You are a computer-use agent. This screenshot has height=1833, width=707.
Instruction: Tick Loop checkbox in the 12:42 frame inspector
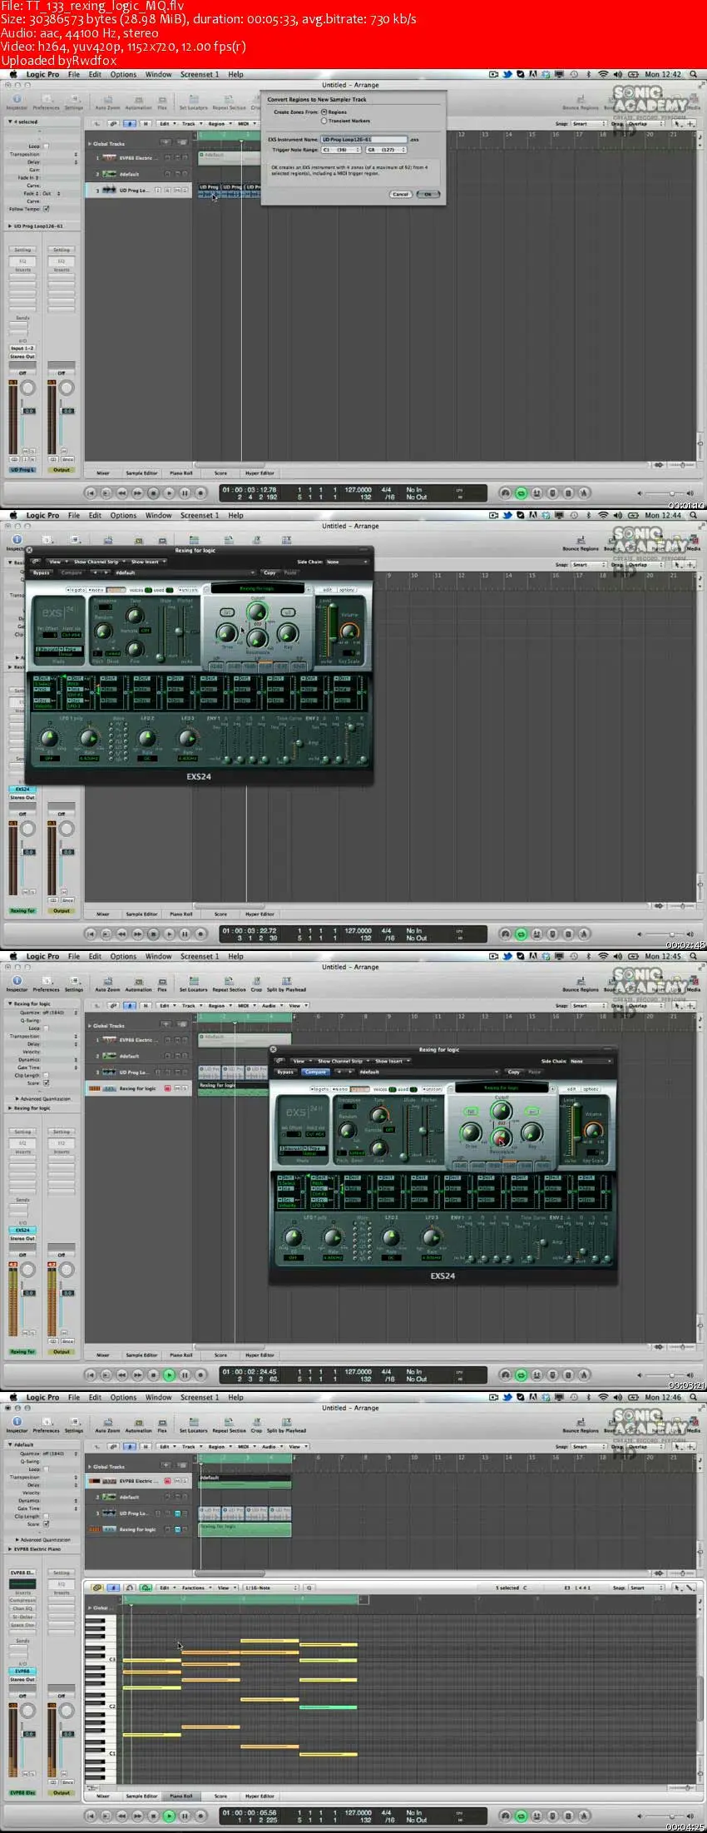point(46,146)
